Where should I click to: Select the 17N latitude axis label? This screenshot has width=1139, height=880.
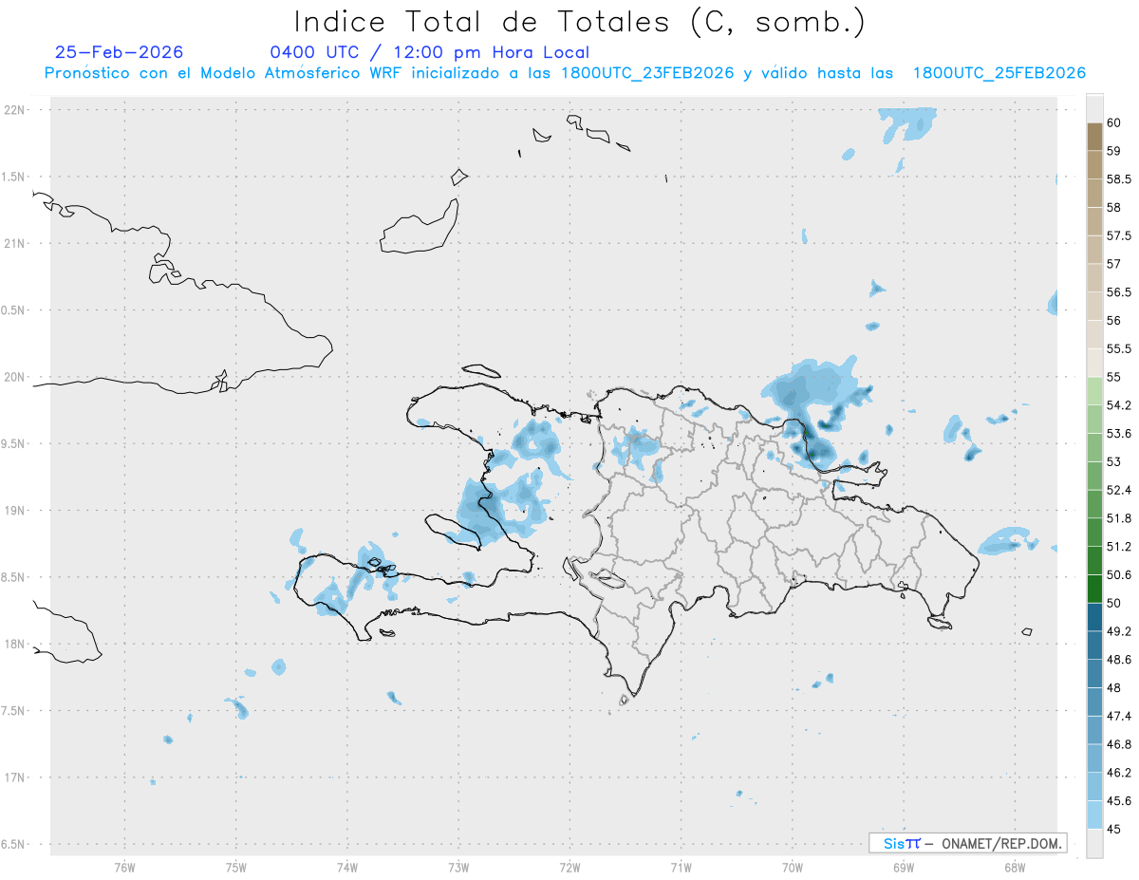(x=16, y=777)
